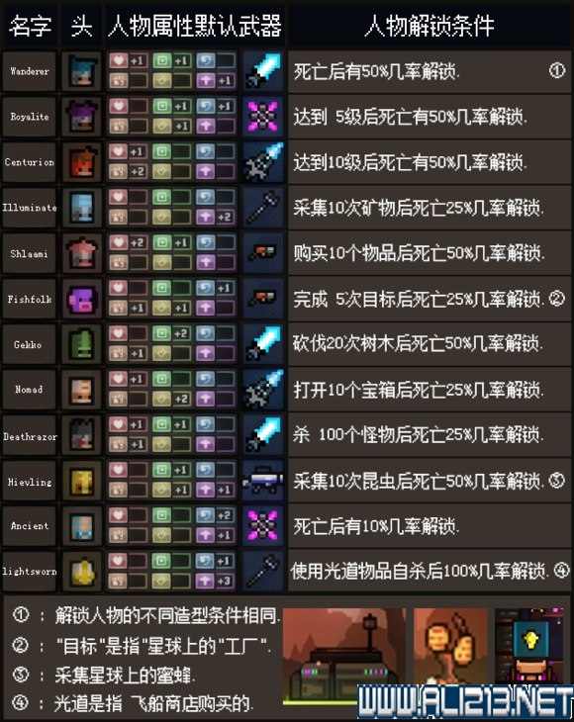
Task: Select Shlaami's orange pistol weapon icon
Action: (x=262, y=253)
